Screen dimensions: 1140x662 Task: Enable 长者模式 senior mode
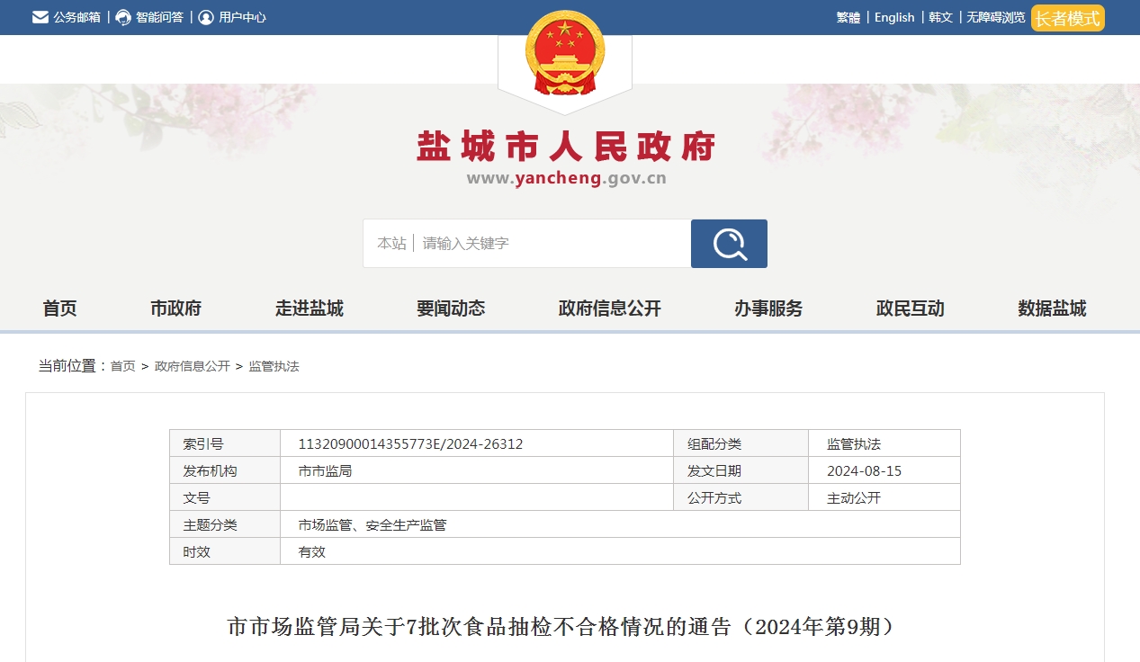pyautogui.click(x=1068, y=18)
